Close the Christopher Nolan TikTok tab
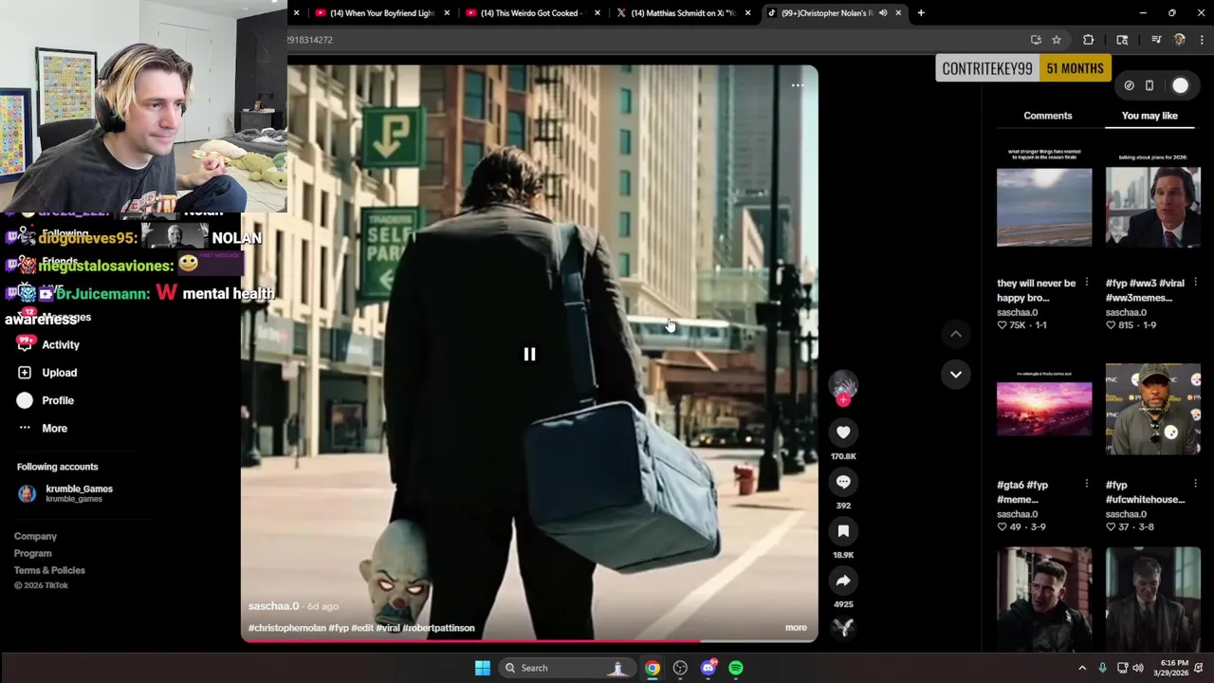The image size is (1214, 683). pos(898,13)
